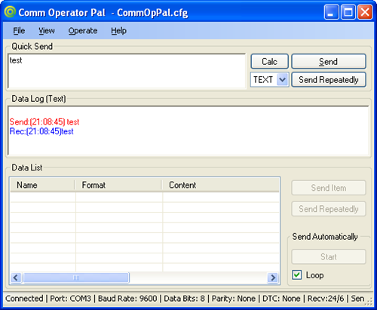
Task: Click the Data List Send Repeatedly button
Action: 329,209
